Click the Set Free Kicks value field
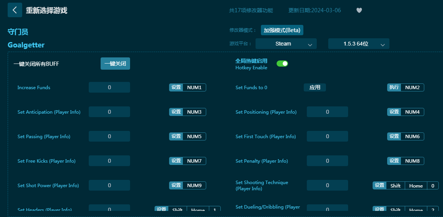 coord(109,161)
